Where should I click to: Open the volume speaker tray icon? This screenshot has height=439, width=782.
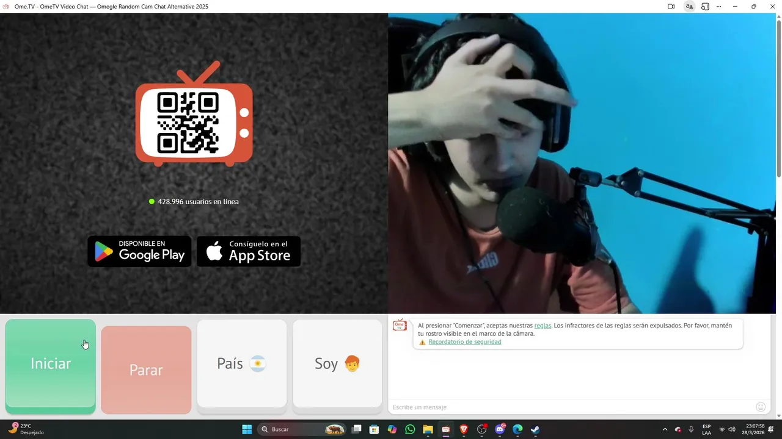pos(732,429)
